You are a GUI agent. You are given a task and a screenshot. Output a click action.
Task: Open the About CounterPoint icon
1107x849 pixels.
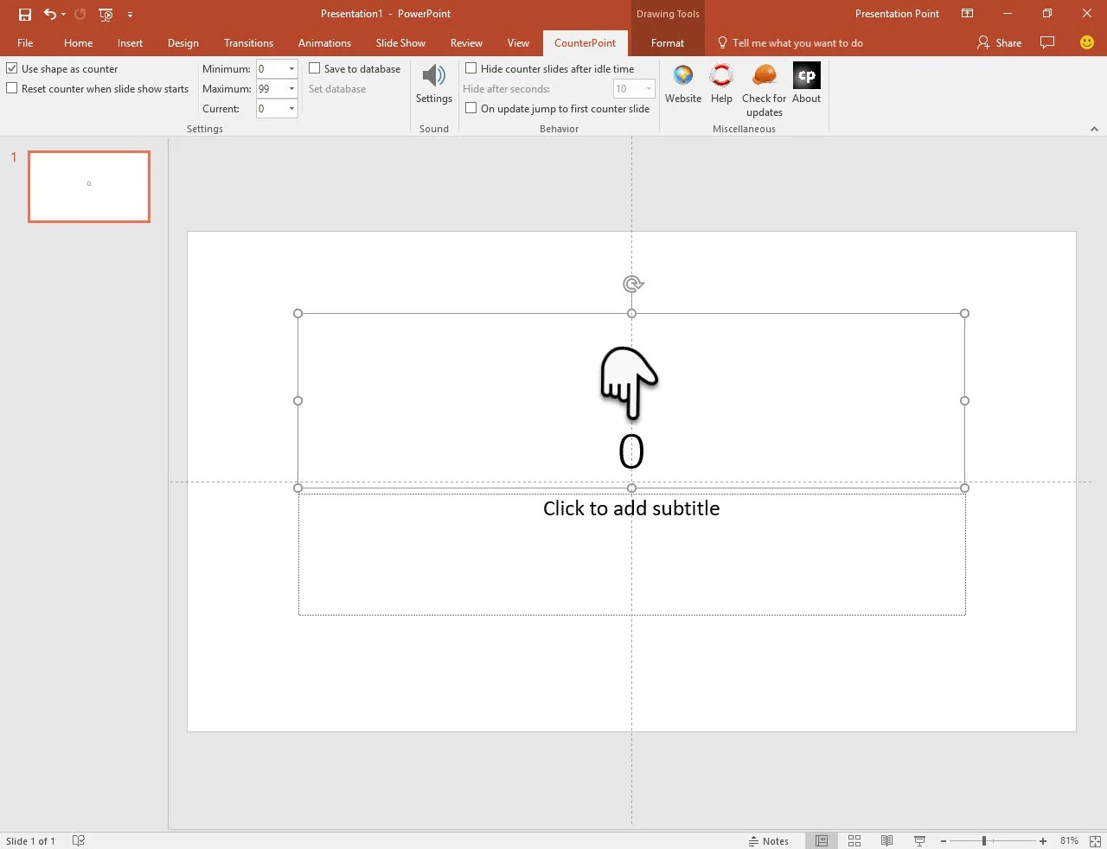click(806, 77)
